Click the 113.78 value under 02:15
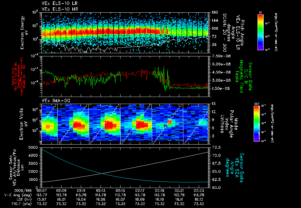This screenshot has height=208, width=301. (120, 195)
